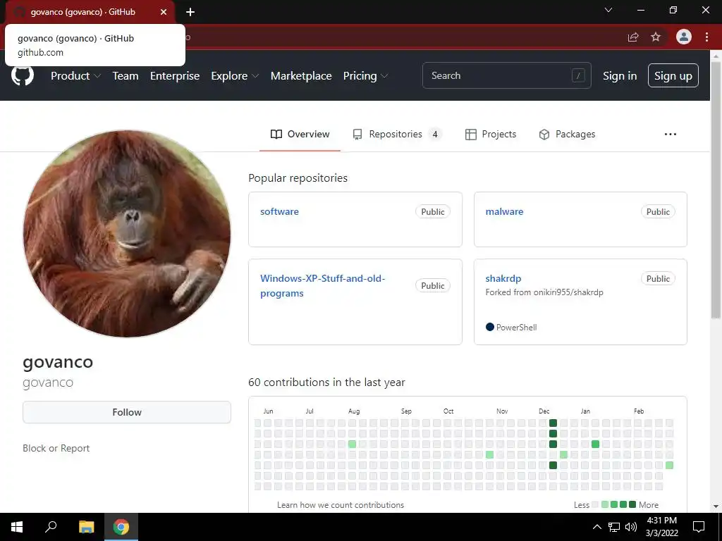Click the Packages cube icon
Viewport: 722px width, 541px height.
[544, 135]
